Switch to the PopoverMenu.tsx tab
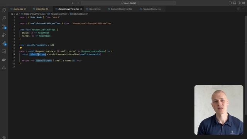Viewport: 247px width, 139px height. click(x=152, y=9)
